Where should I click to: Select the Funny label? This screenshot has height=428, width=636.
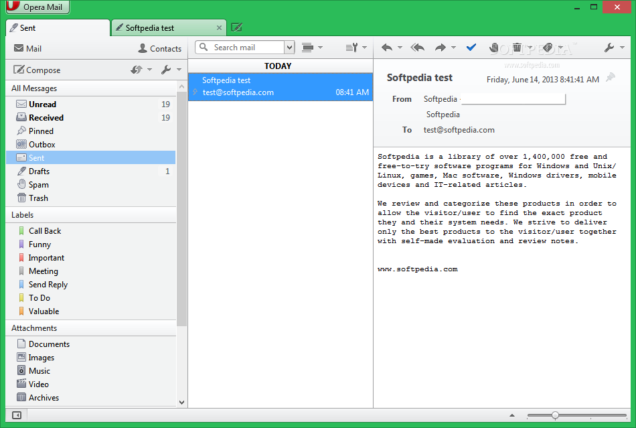click(91, 244)
